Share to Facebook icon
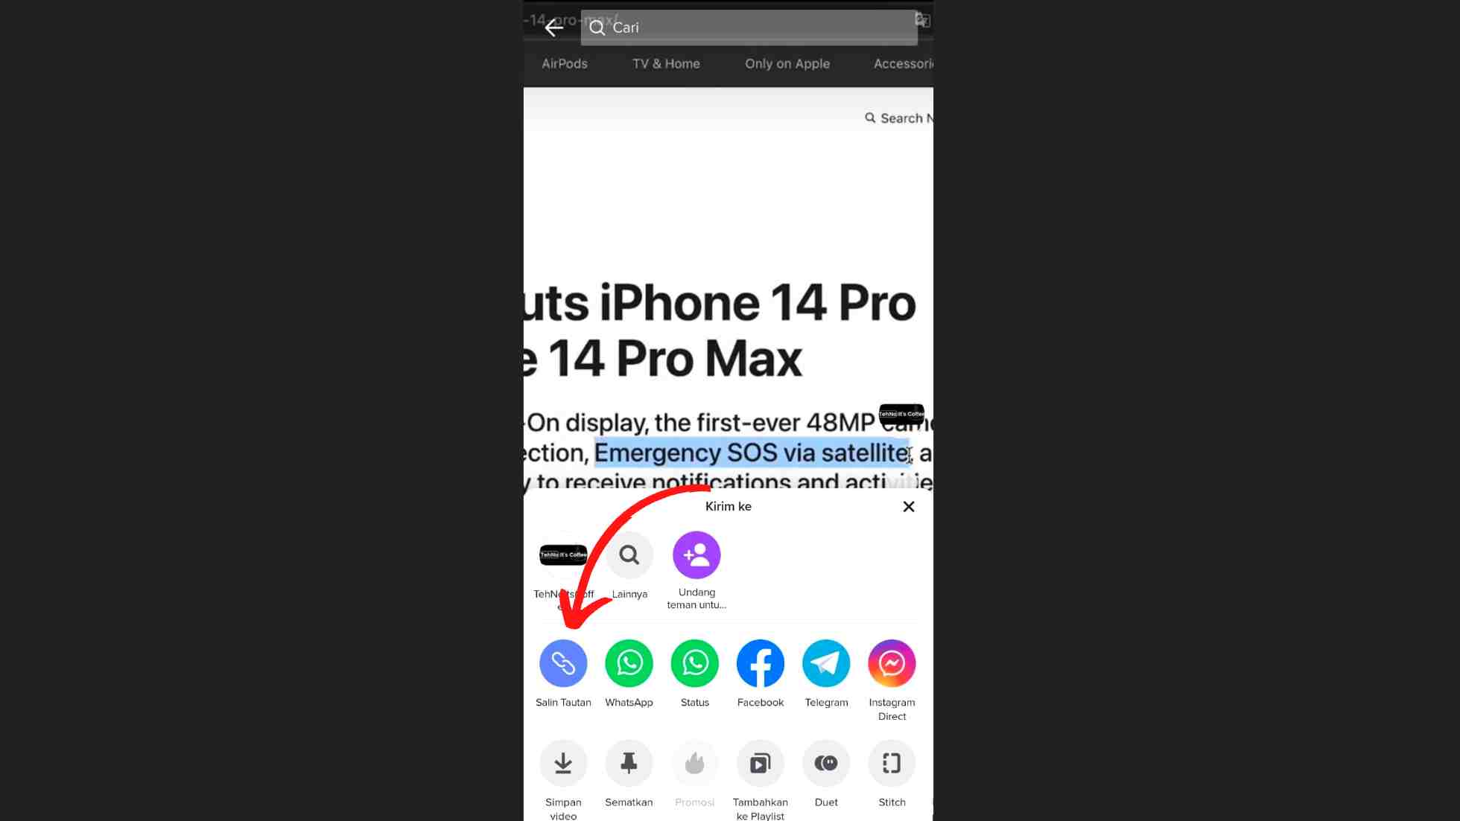The image size is (1460, 821). [760, 662]
